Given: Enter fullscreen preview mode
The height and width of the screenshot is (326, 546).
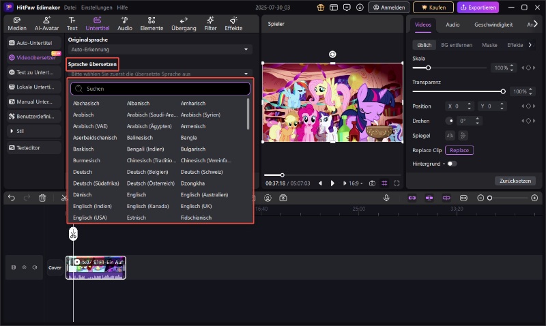Looking at the screenshot, I should pos(397,183).
